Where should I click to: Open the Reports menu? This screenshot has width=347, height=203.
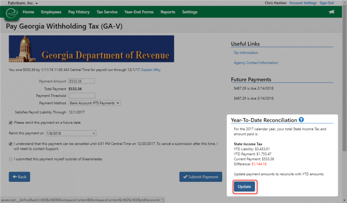point(168,12)
